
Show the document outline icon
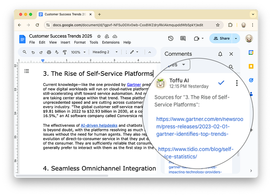[27, 71]
